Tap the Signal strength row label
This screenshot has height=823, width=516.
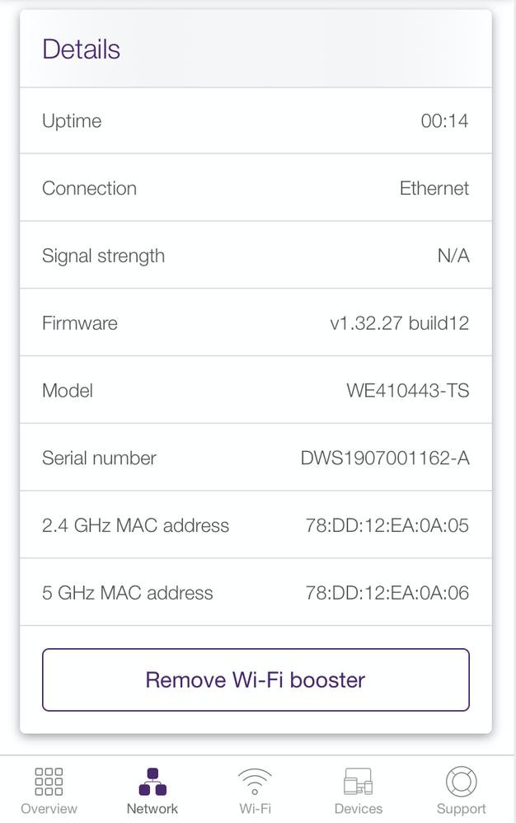pos(103,256)
